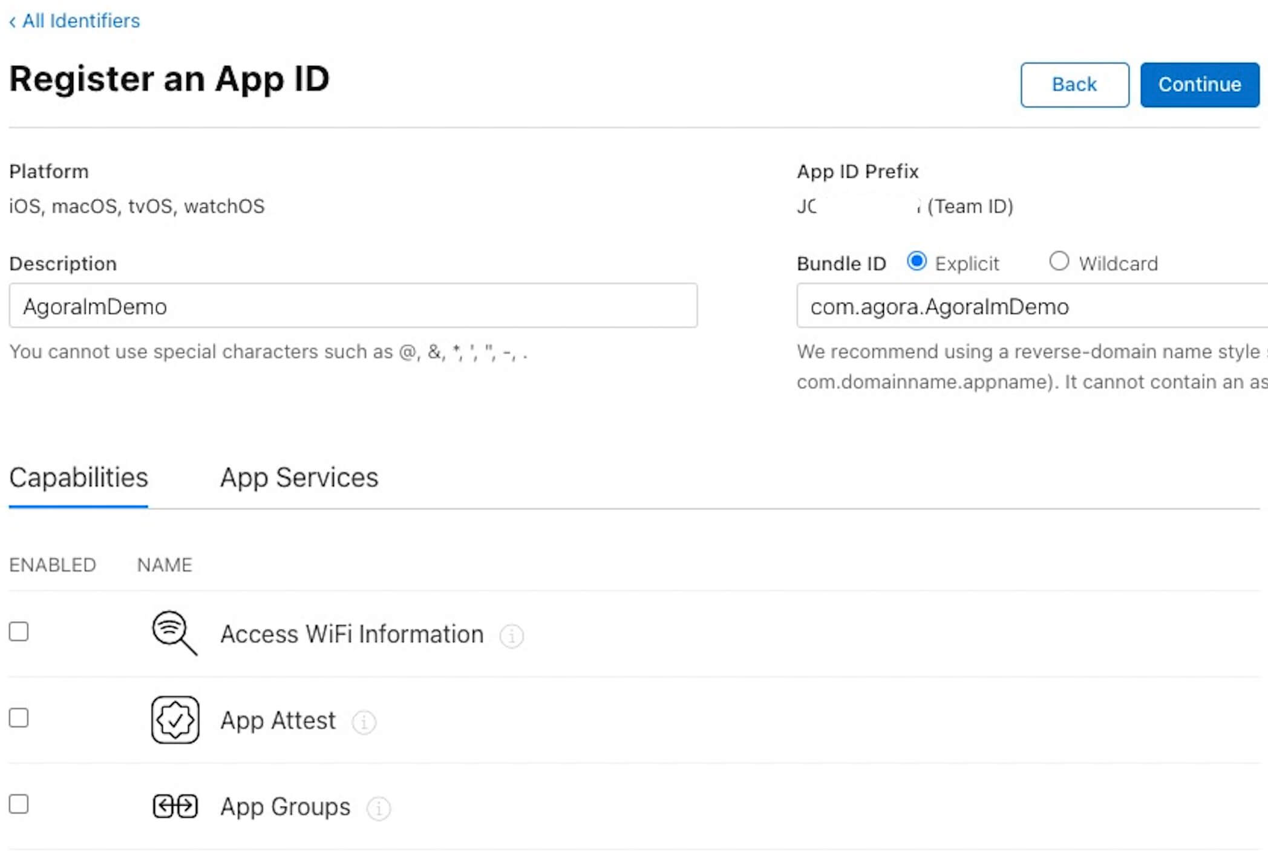
Task: Check the App Attest capability
Action: tap(19, 718)
